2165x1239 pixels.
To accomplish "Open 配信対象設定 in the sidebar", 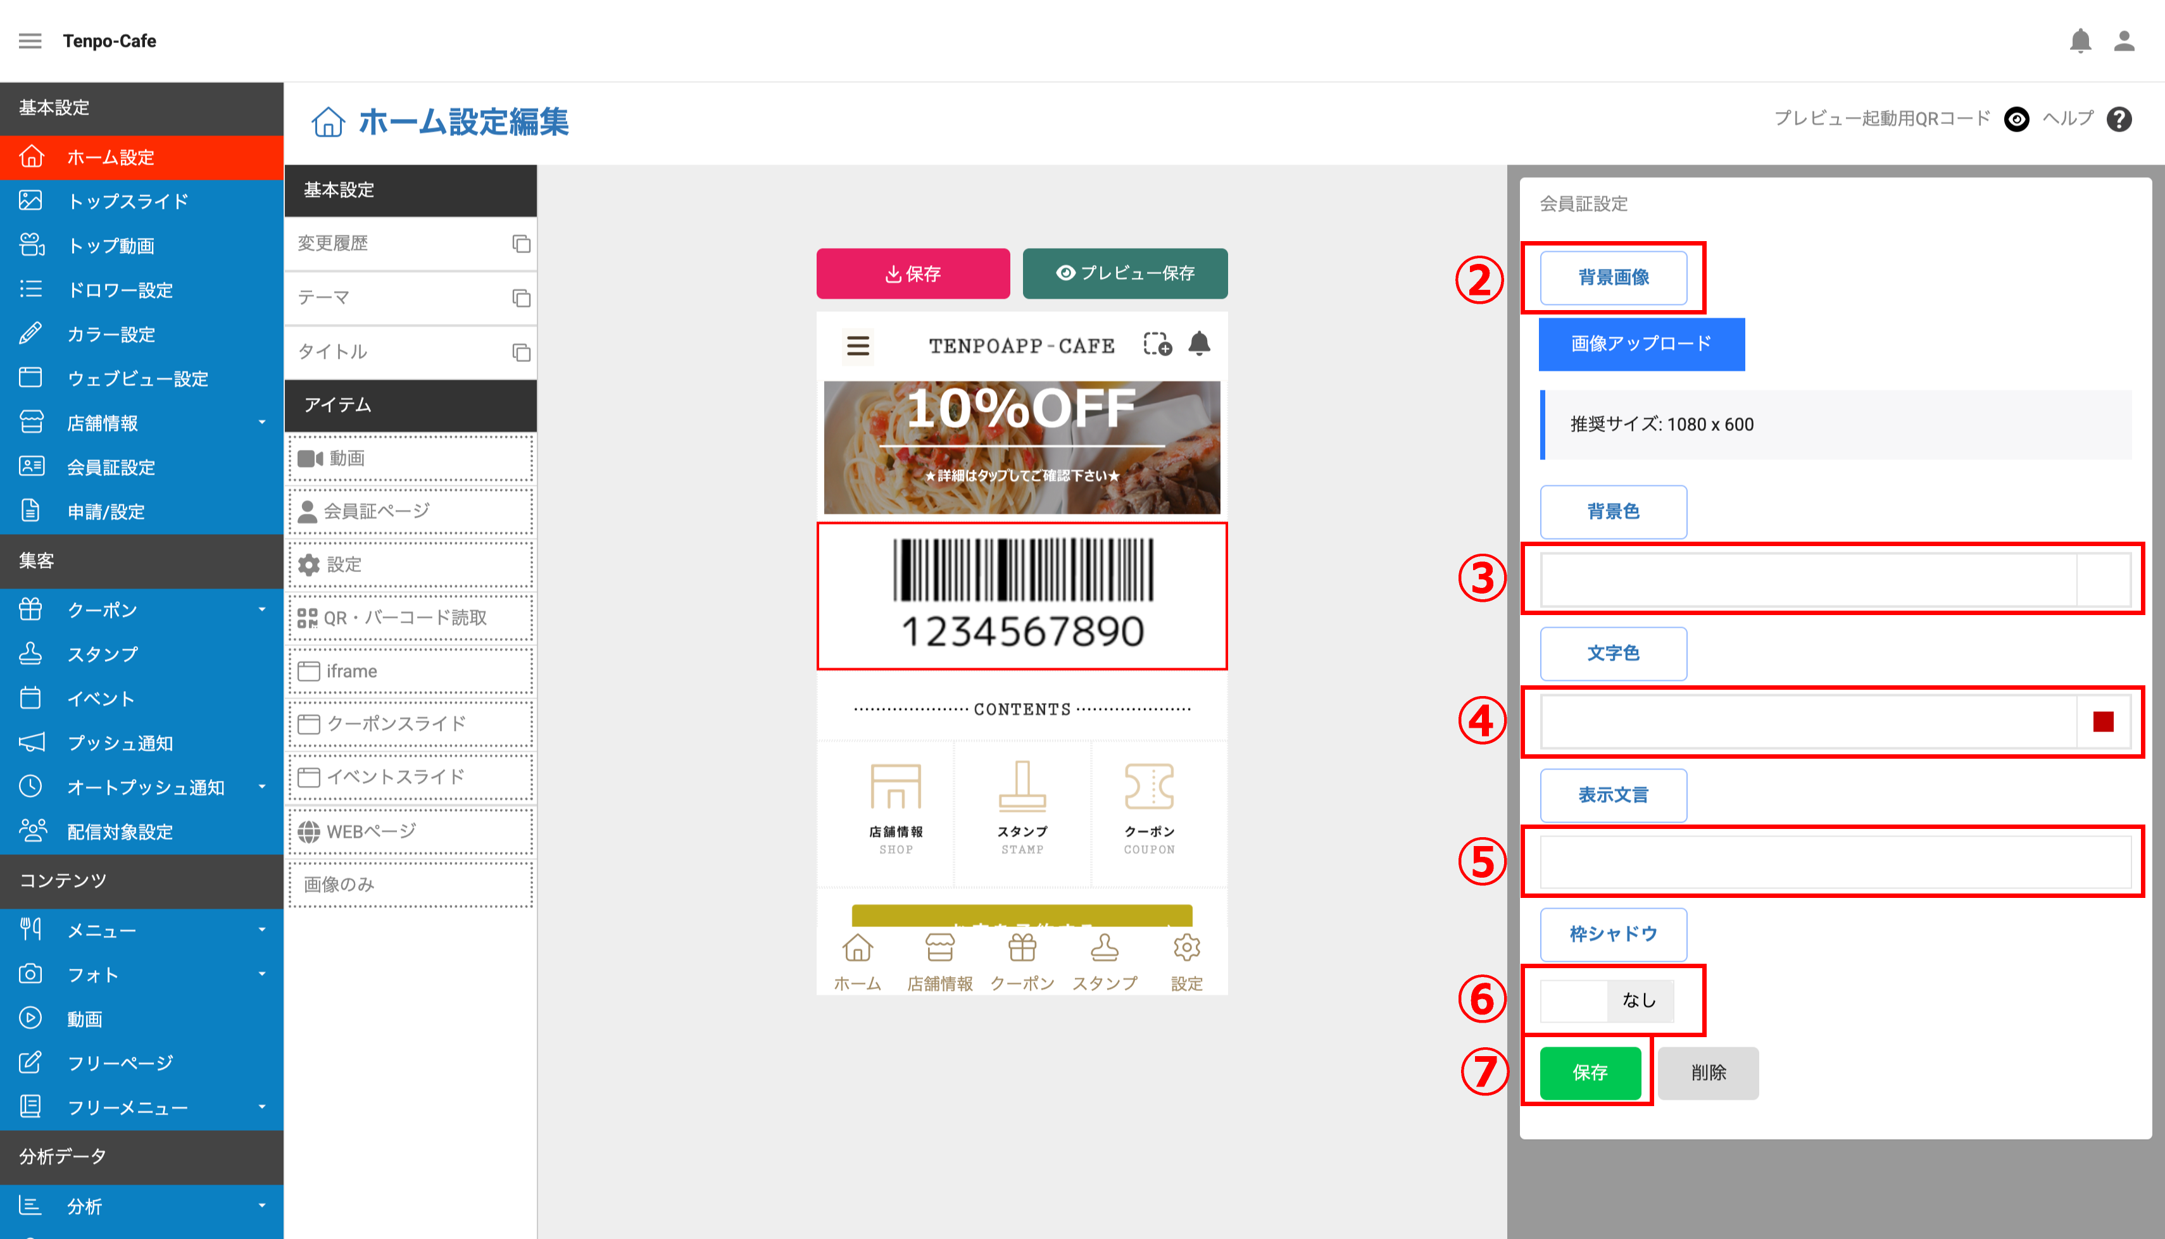I will (141, 831).
